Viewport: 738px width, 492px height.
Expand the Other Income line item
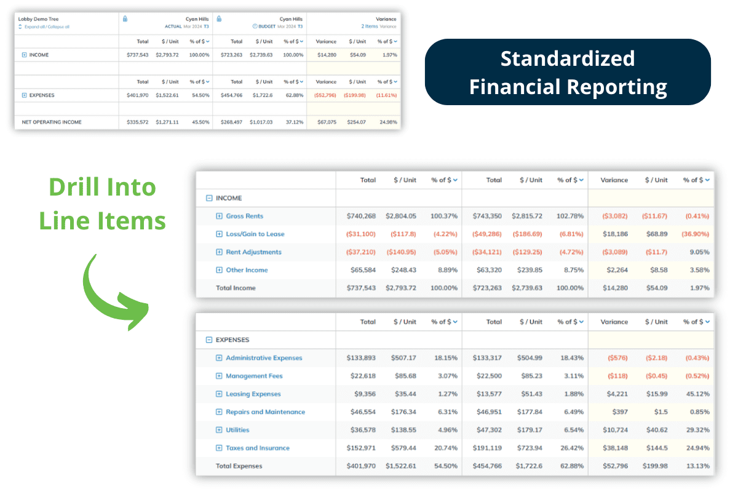point(220,269)
